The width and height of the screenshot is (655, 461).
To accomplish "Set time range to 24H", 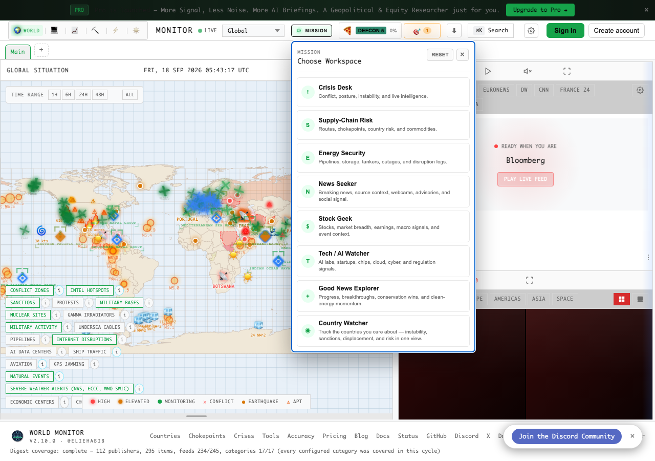I will pyautogui.click(x=83, y=95).
